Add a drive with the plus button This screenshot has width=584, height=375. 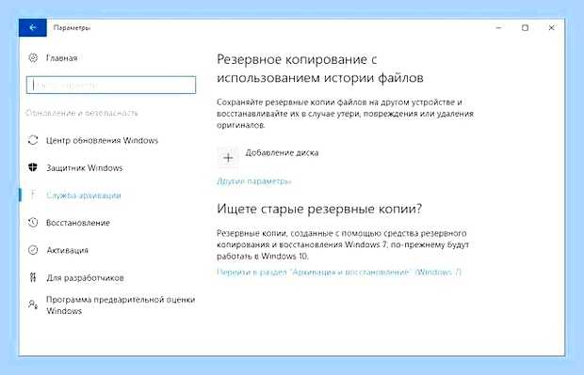[228, 158]
